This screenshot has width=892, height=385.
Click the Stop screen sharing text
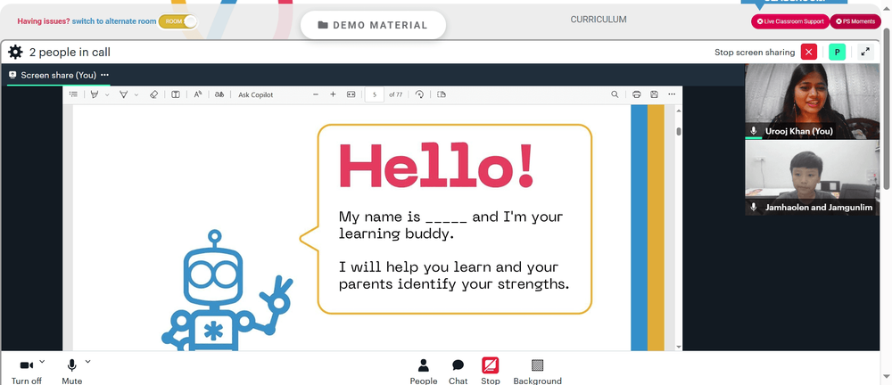(755, 53)
